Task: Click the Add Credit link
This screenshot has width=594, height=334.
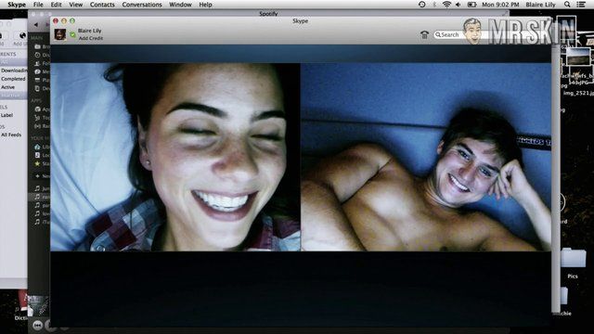Action: coord(91,38)
